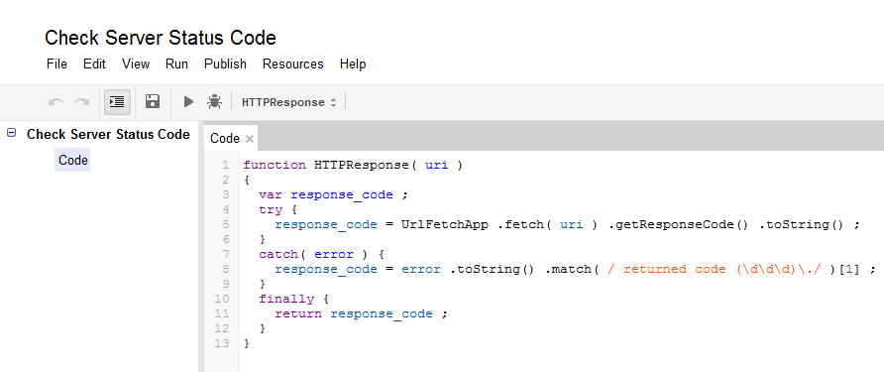Viewport: 884px width, 372px height.
Task: Open the Edit menu
Action: (x=95, y=64)
